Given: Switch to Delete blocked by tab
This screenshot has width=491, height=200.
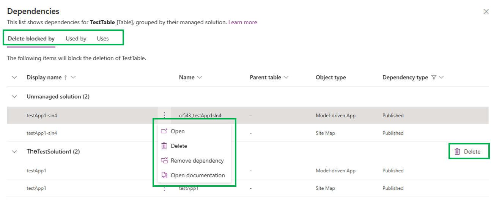Looking at the screenshot, I should [31, 39].
